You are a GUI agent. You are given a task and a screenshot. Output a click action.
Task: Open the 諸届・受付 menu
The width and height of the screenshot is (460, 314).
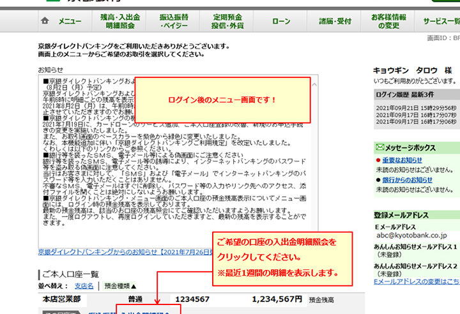coord(335,21)
